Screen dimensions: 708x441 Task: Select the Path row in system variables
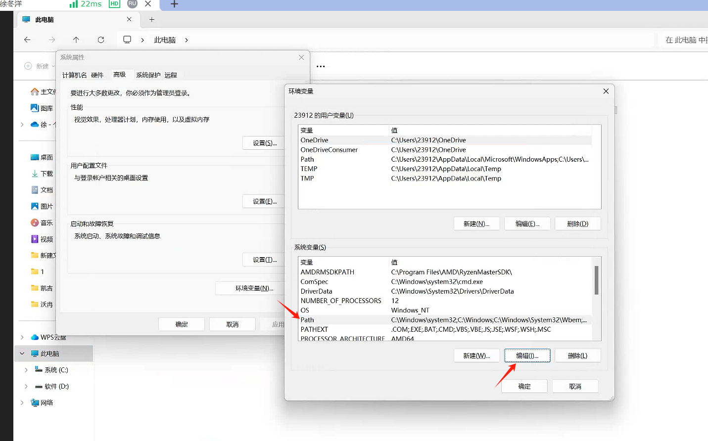[445, 320]
